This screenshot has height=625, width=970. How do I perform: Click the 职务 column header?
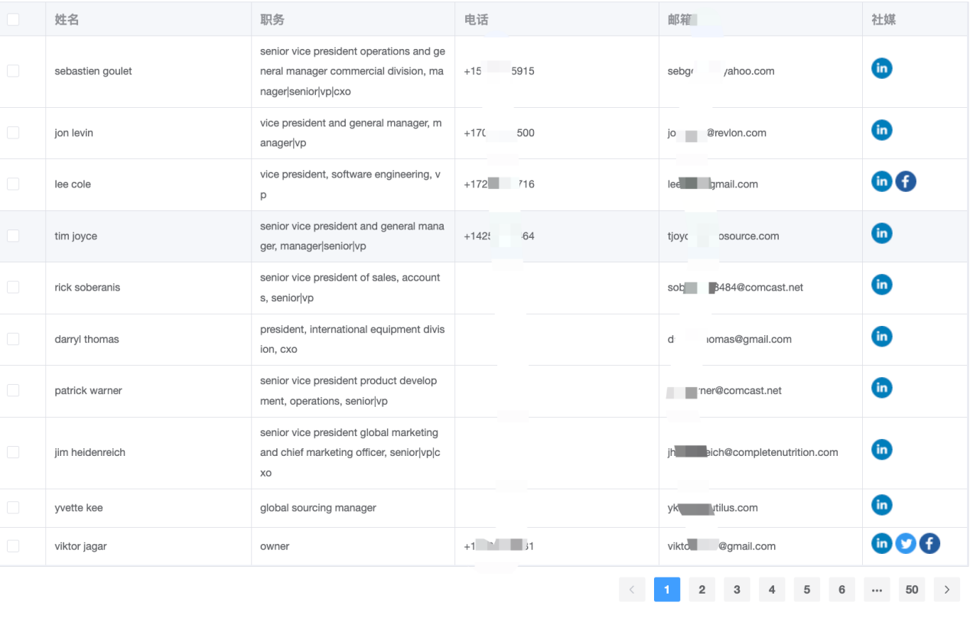pyautogui.click(x=272, y=19)
